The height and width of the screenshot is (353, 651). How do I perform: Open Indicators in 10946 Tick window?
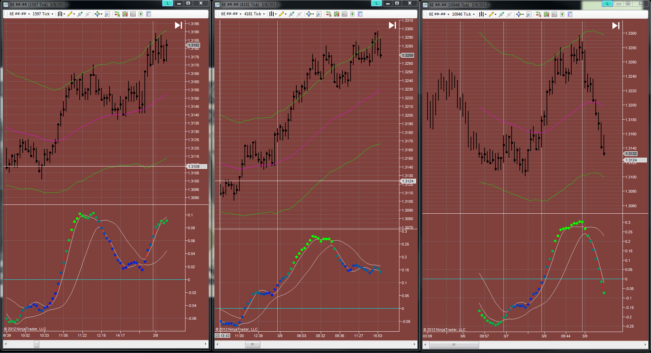pyautogui.click(x=554, y=14)
